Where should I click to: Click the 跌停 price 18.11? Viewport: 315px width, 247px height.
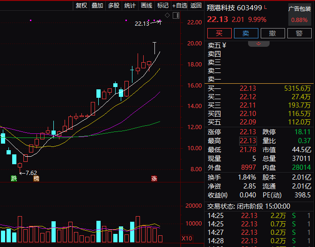coord(302,132)
